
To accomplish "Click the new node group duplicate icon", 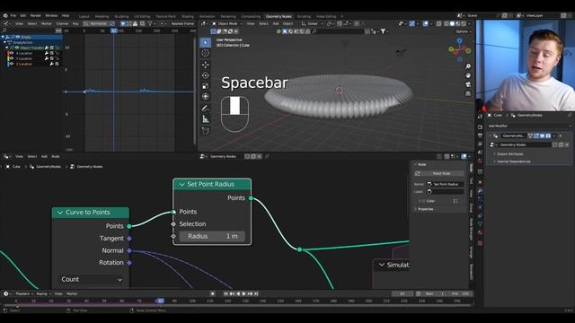I will coord(561,144).
